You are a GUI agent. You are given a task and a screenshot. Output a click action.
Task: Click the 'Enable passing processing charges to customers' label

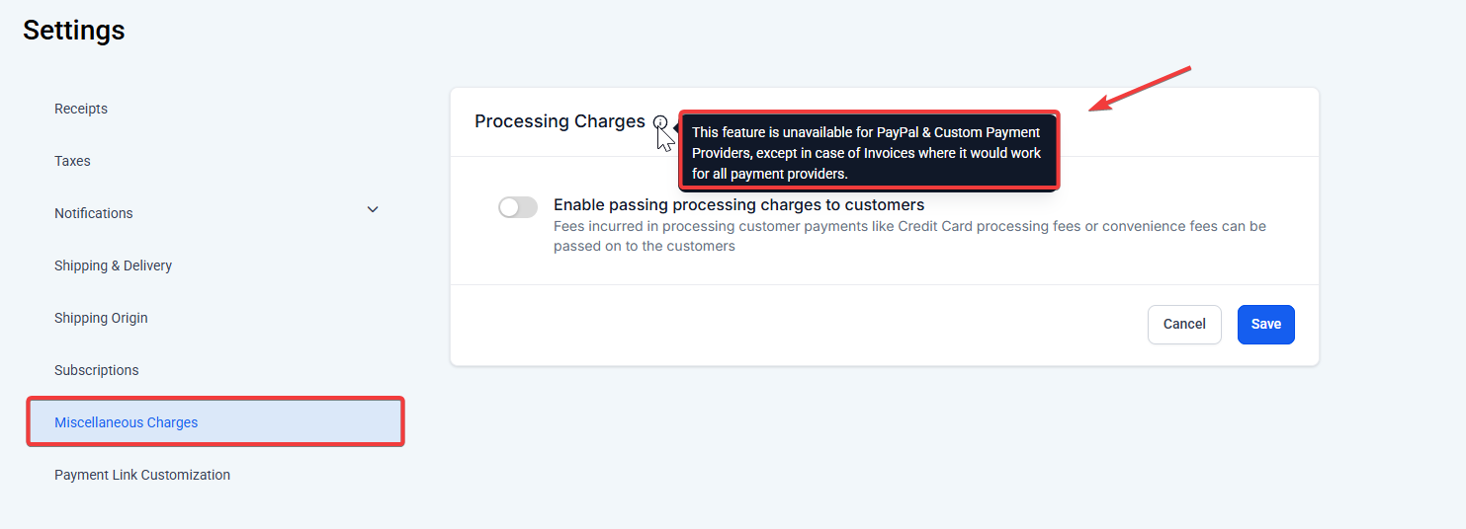point(738,205)
